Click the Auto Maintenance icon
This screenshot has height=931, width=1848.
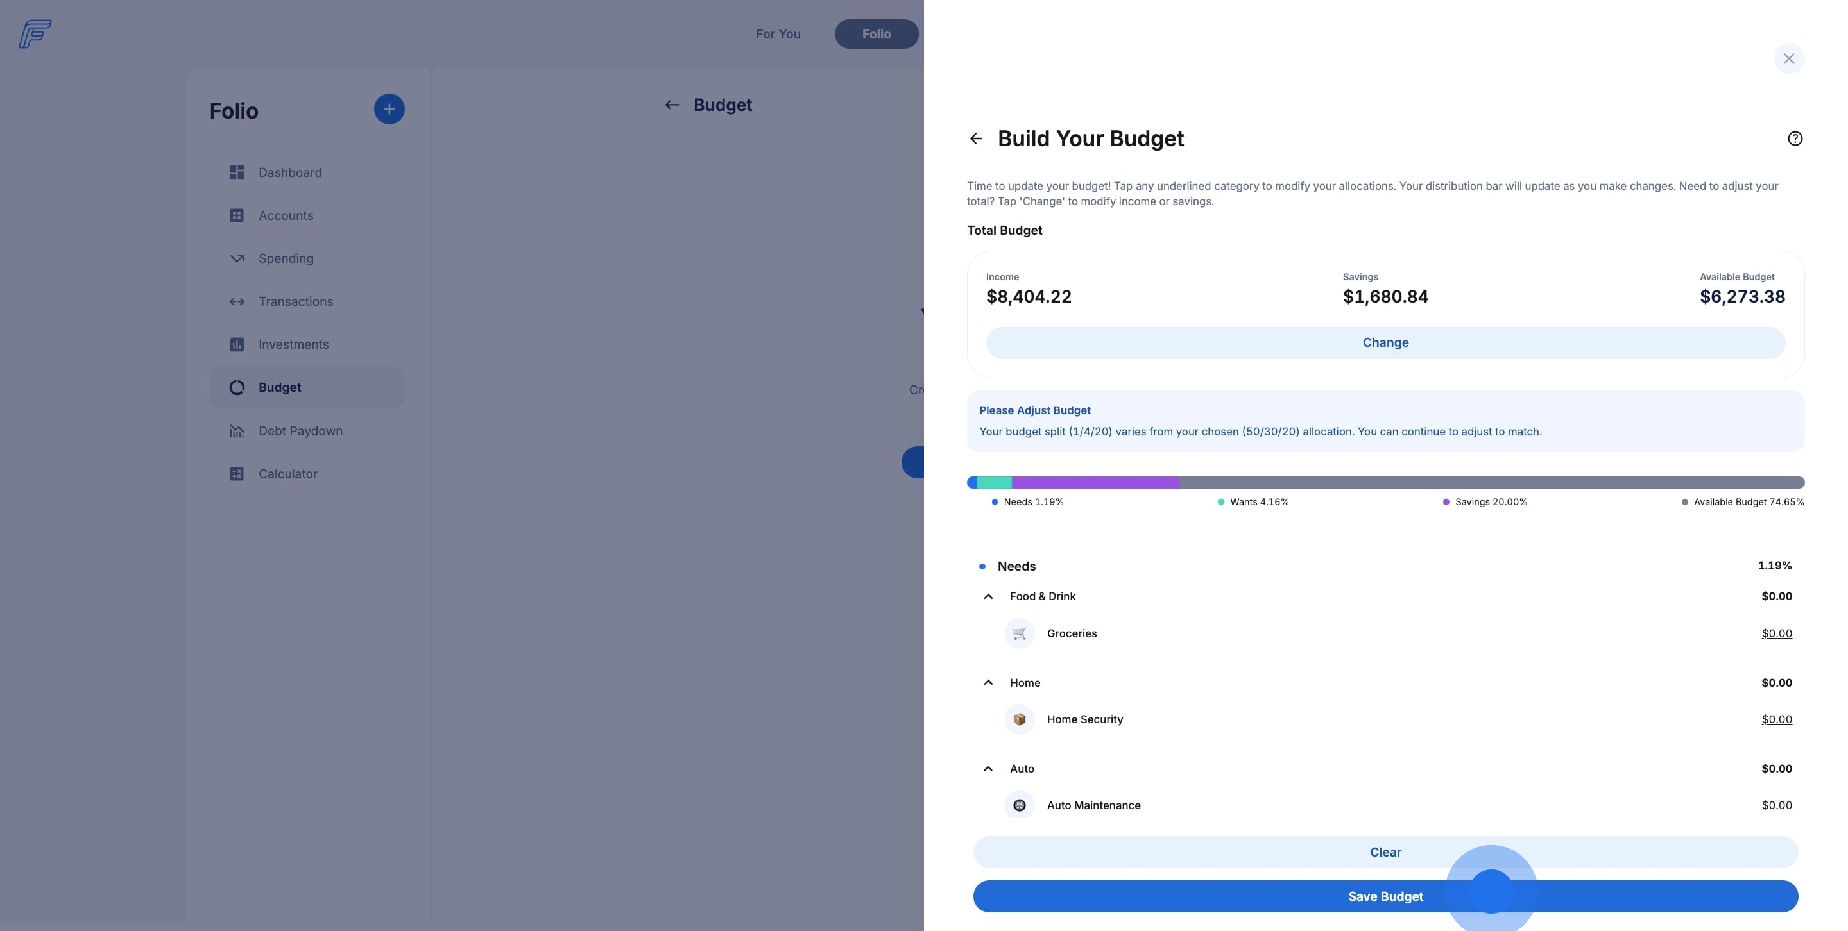[1019, 805]
